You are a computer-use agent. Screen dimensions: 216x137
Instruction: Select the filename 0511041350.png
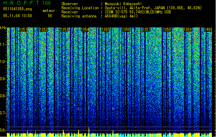point(18,9)
